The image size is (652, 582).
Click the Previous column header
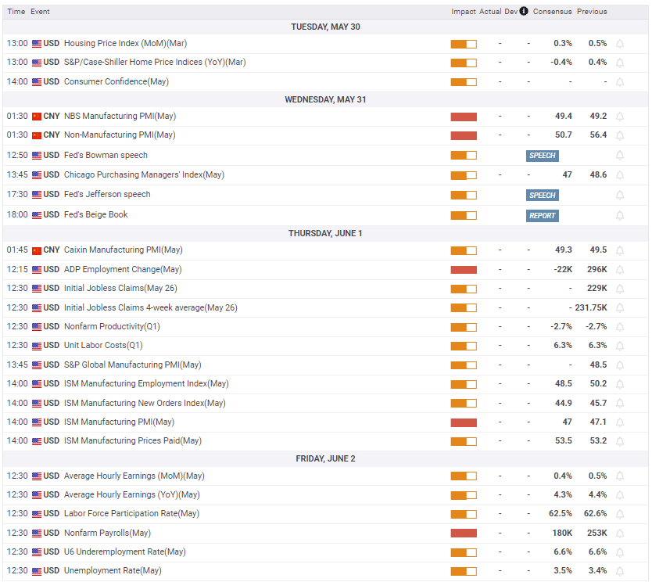click(x=592, y=12)
